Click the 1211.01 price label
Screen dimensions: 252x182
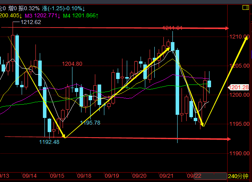click(172, 28)
